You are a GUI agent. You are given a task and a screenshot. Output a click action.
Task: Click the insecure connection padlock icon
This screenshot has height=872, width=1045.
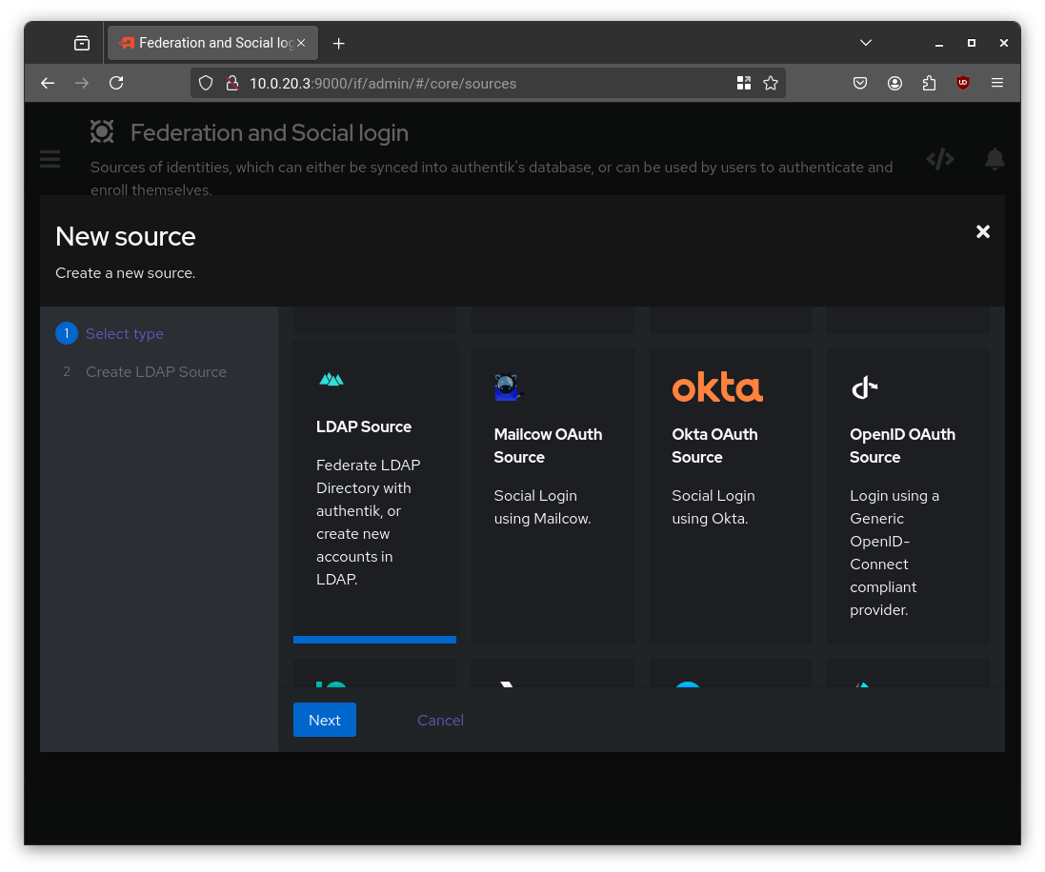click(x=231, y=83)
